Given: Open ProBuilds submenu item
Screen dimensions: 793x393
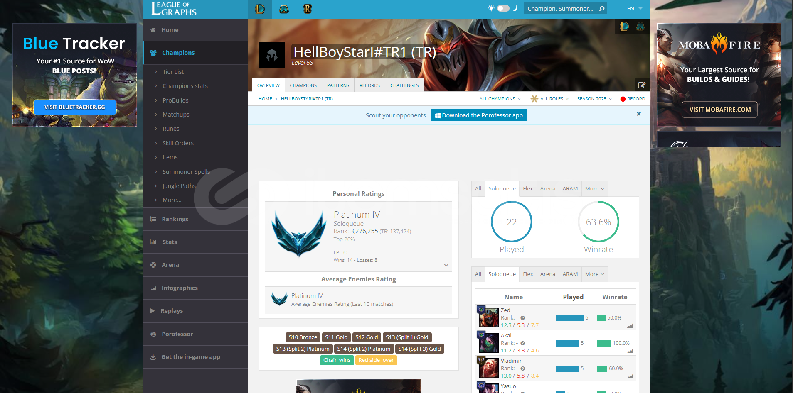Looking at the screenshot, I should click(175, 100).
